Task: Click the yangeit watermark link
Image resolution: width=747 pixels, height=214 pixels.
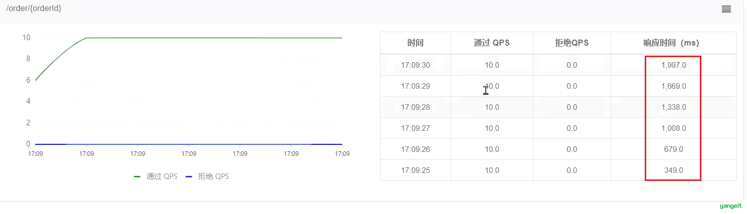Action: pyautogui.click(x=730, y=206)
